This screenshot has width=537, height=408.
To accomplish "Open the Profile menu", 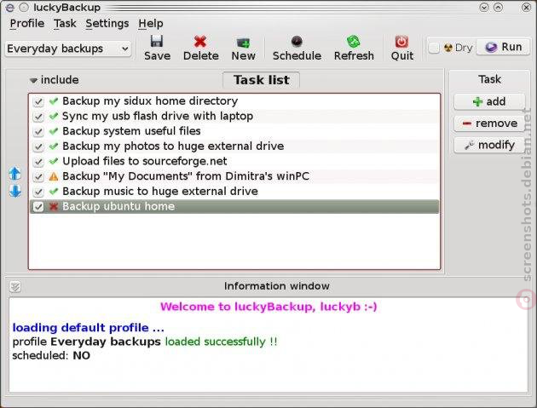I will click(27, 23).
